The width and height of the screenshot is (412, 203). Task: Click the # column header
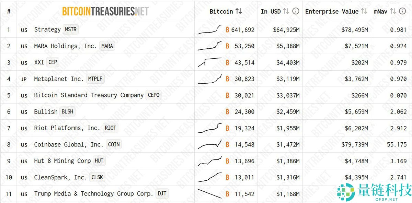[x=9, y=11]
